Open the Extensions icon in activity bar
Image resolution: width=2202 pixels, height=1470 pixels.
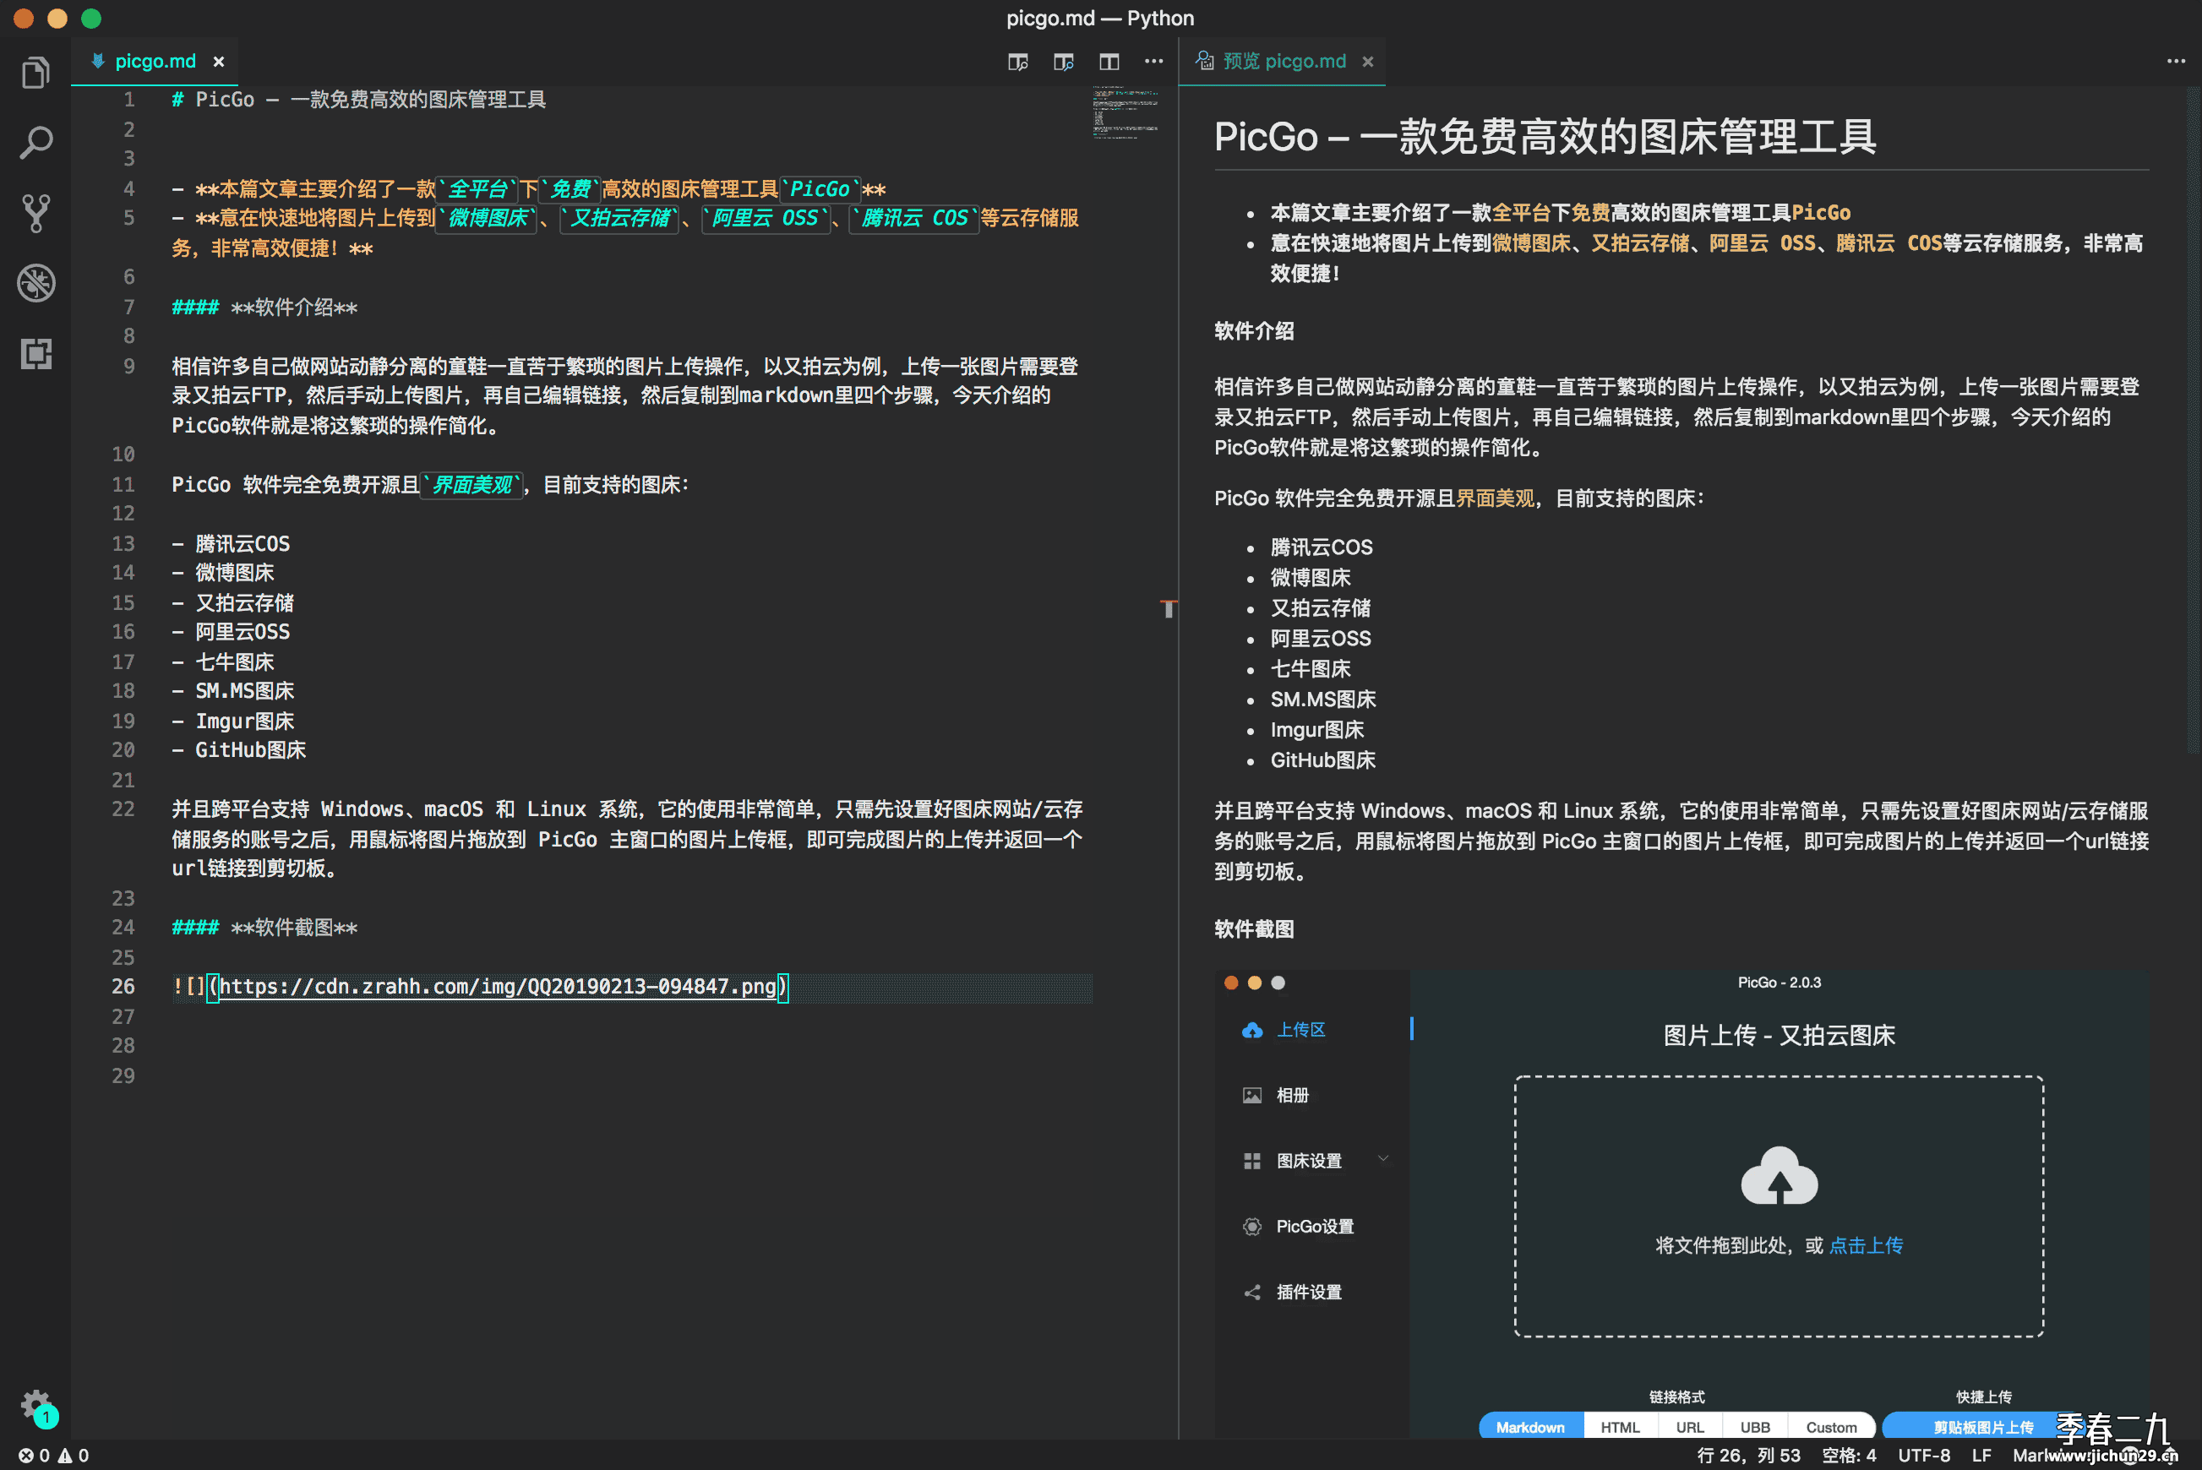[35, 353]
